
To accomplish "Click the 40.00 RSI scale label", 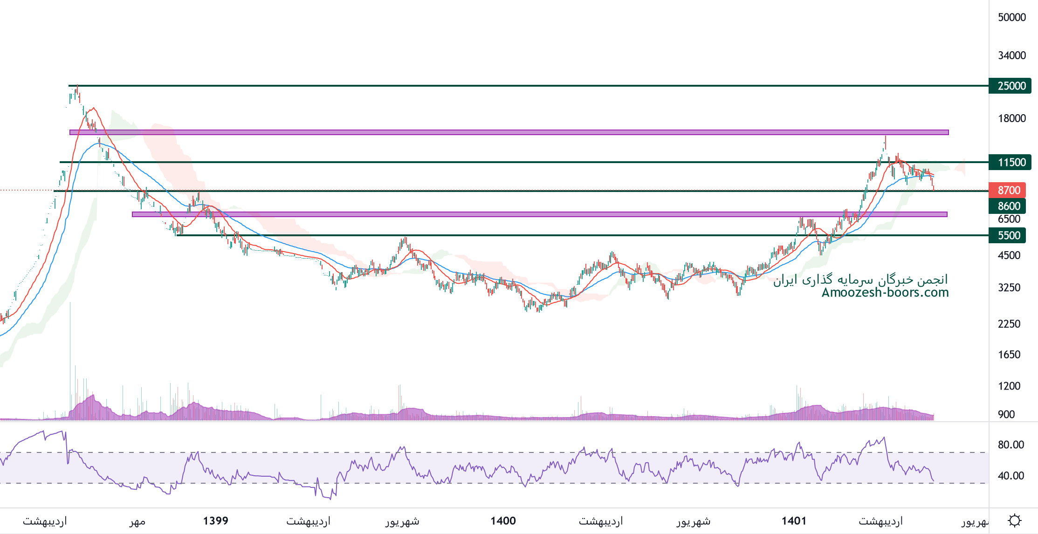I will [1011, 476].
